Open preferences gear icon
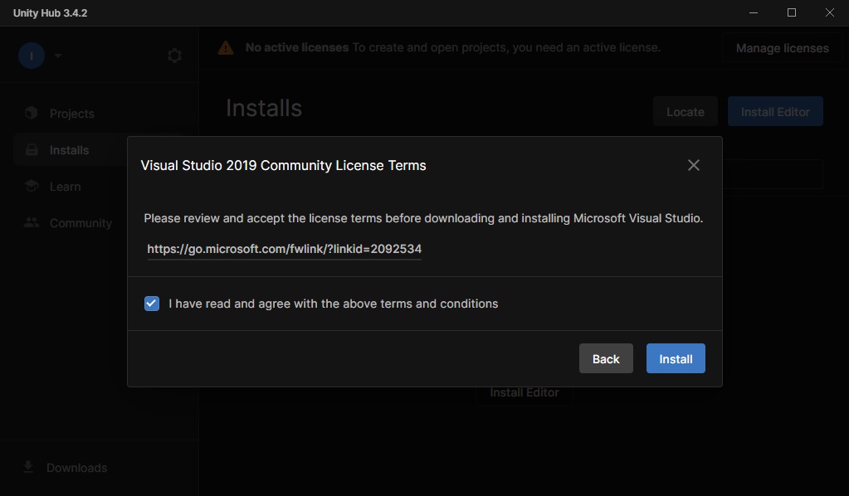The height and width of the screenshot is (496, 849). [174, 56]
